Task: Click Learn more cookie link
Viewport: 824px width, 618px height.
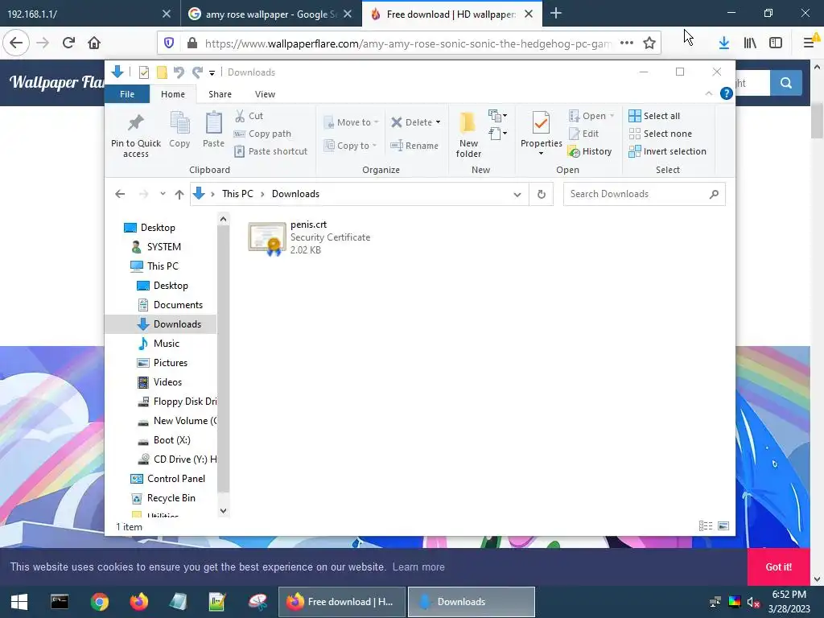Action: 418,567
